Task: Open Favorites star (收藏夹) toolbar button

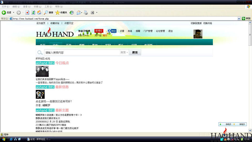Action: coord(61,13)
